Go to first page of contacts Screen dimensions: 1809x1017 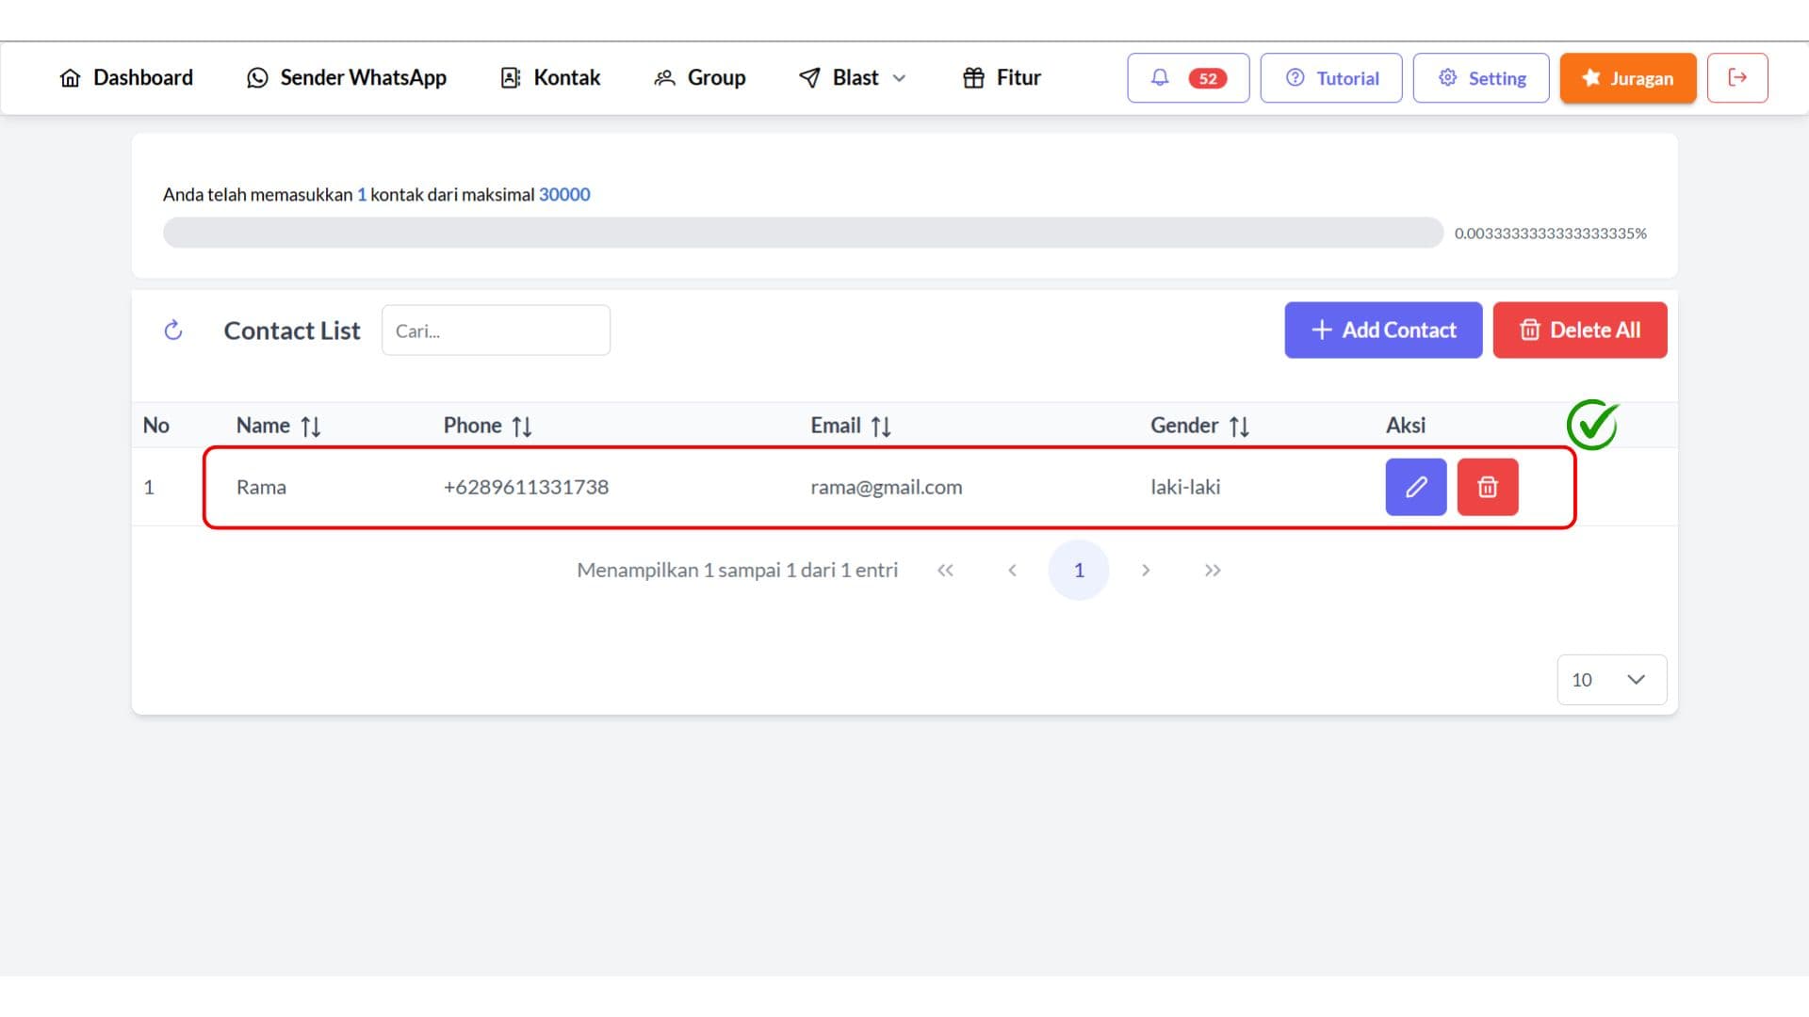tap(945, 571)
